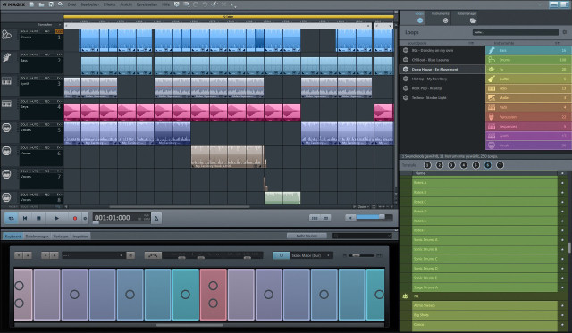572x333 pixels.
Task: Select the Percussions instrument category
Action: coord(528,117)
